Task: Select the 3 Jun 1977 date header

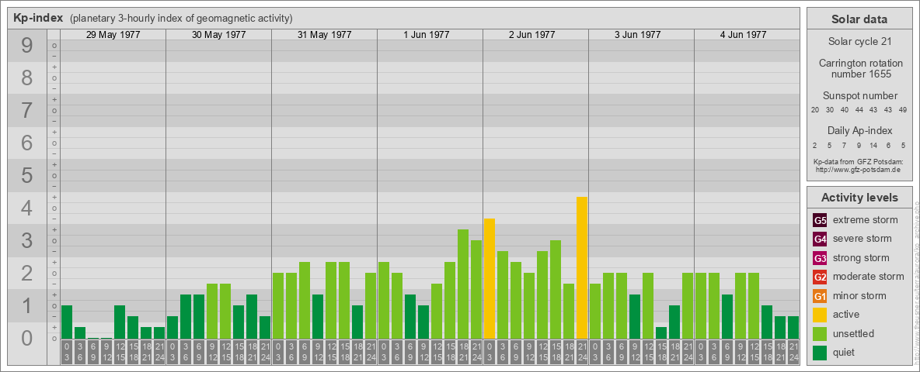Action: 638,35
